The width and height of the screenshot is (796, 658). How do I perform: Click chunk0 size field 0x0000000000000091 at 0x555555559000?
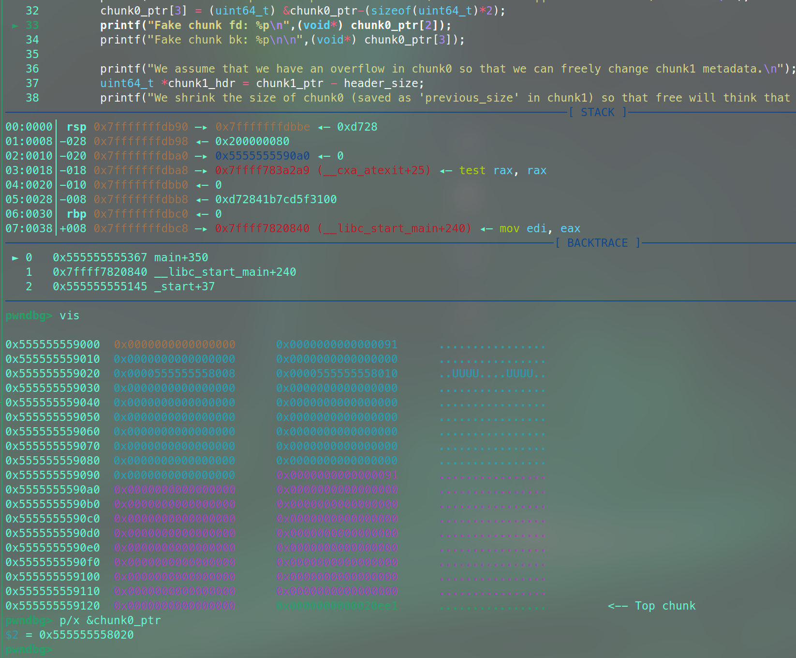(x=337, y=344)
